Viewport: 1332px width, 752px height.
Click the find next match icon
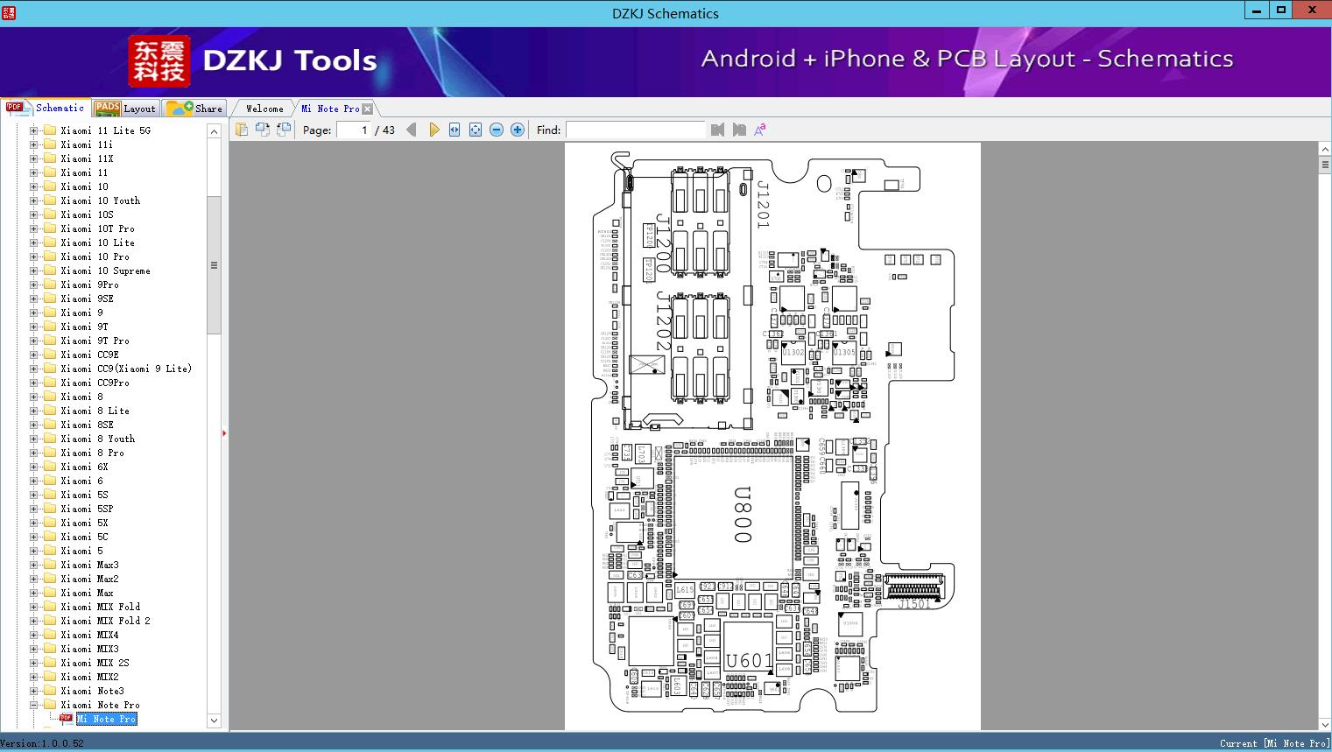pos(739,129)
